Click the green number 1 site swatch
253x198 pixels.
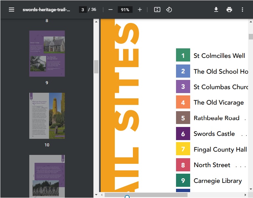(183, 55)
